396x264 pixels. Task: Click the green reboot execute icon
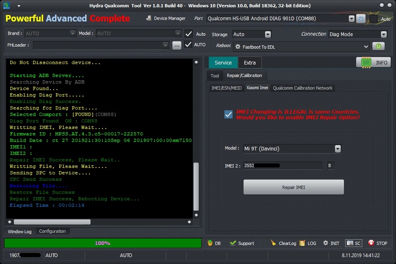coord(378,46)
